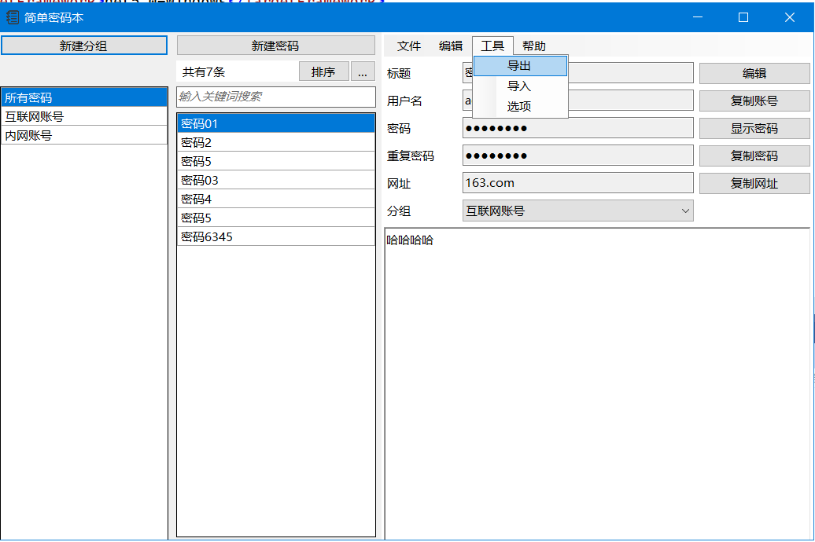Click the 复制账号 button

click(754, 101)
